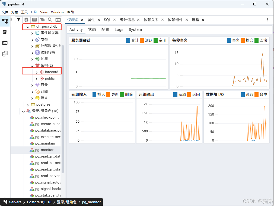Open the Window menu

57,12
